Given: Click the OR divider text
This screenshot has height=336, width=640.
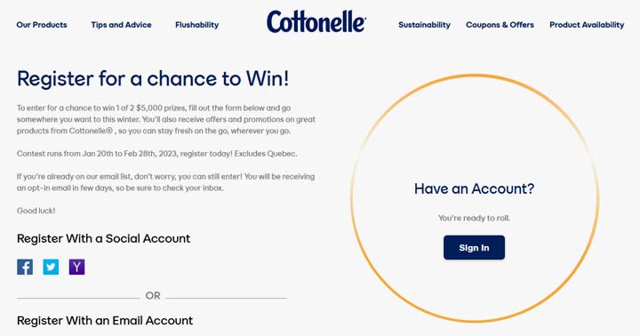Looking at the screenshot, I should (153, 296).
